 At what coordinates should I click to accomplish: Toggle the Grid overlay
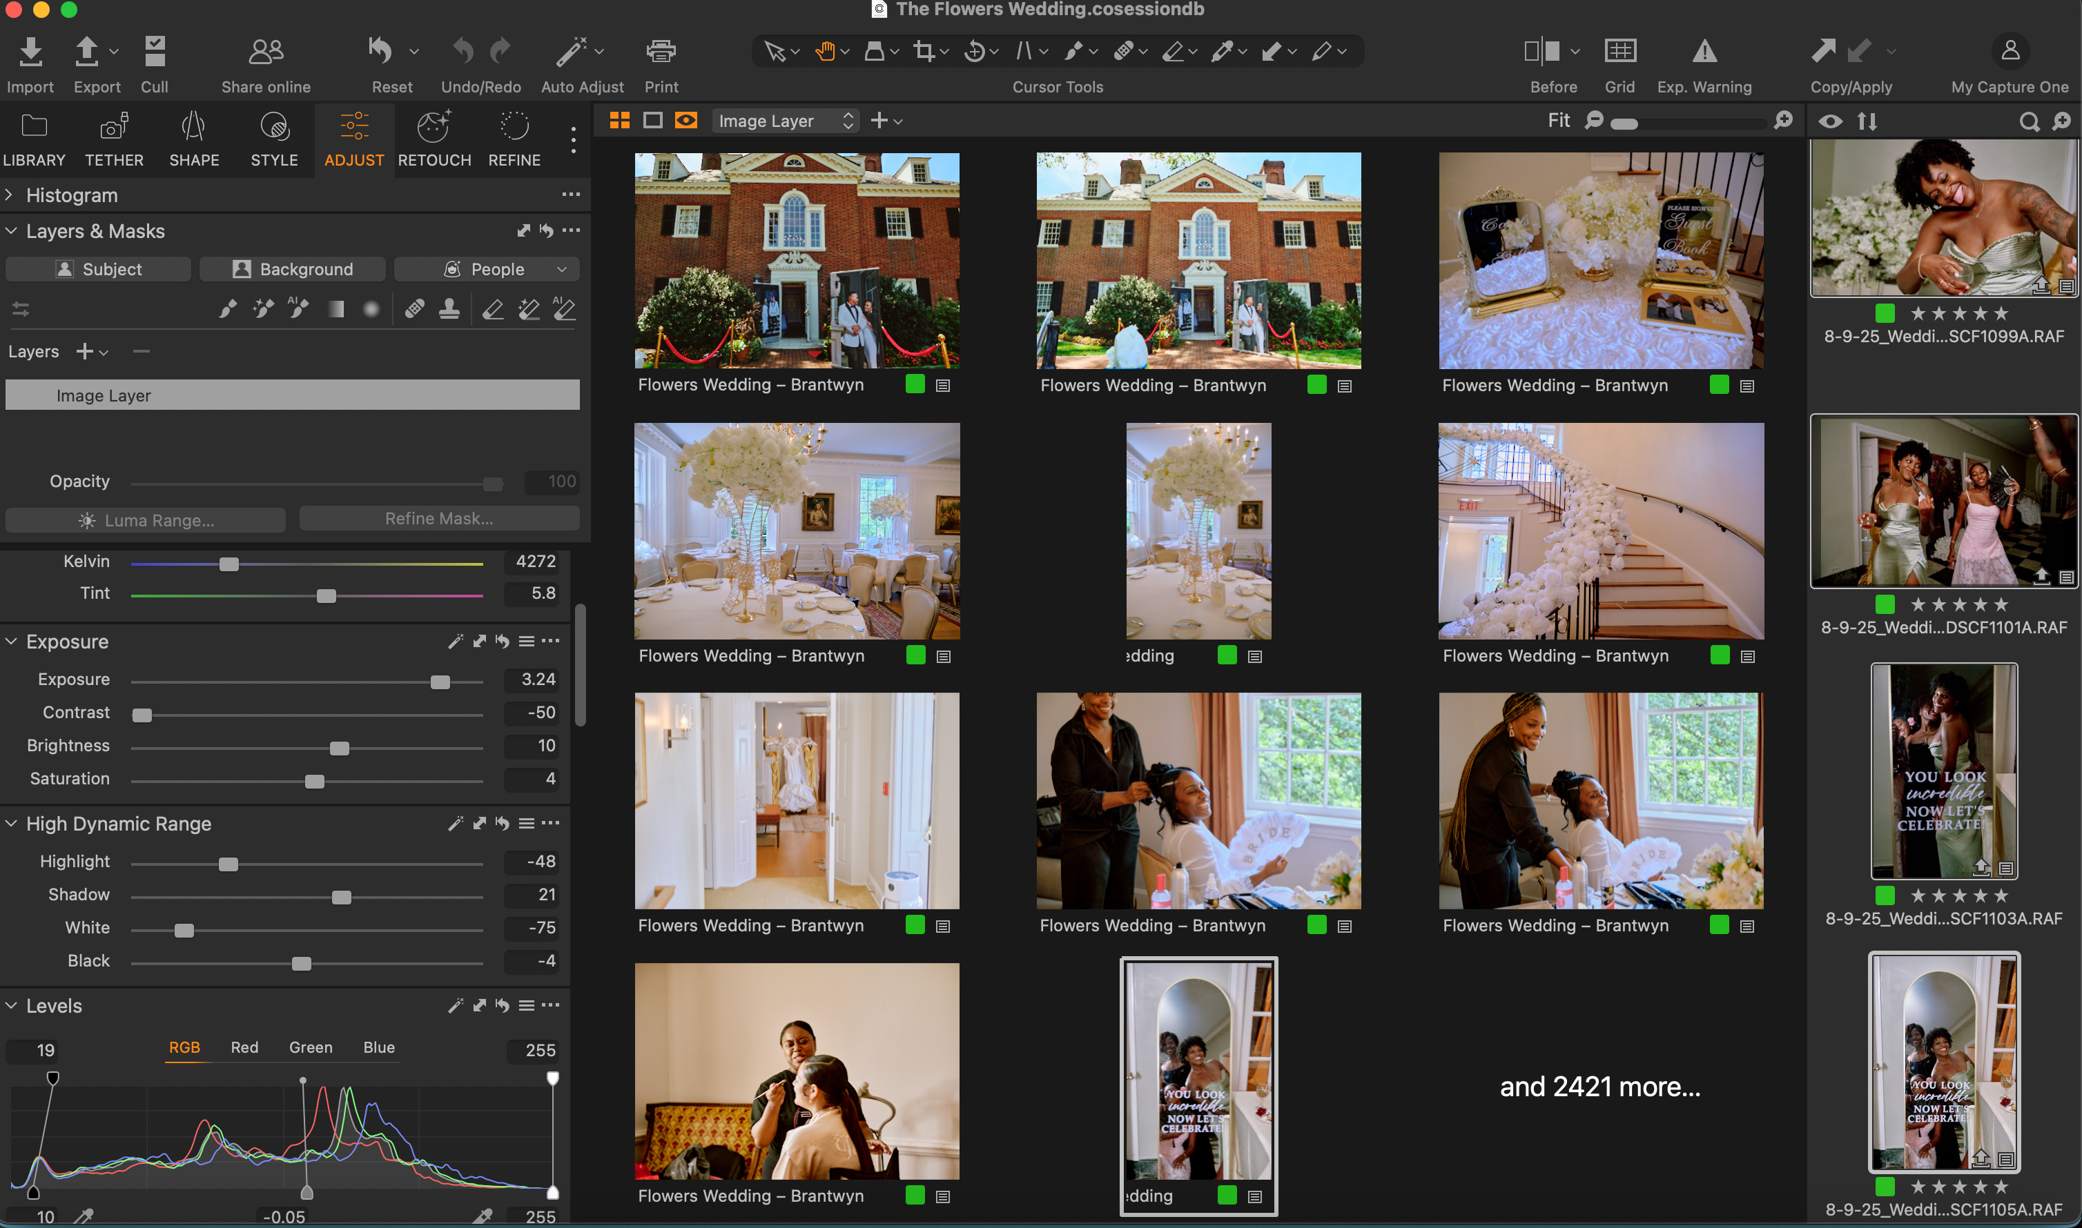[1619, 51]
